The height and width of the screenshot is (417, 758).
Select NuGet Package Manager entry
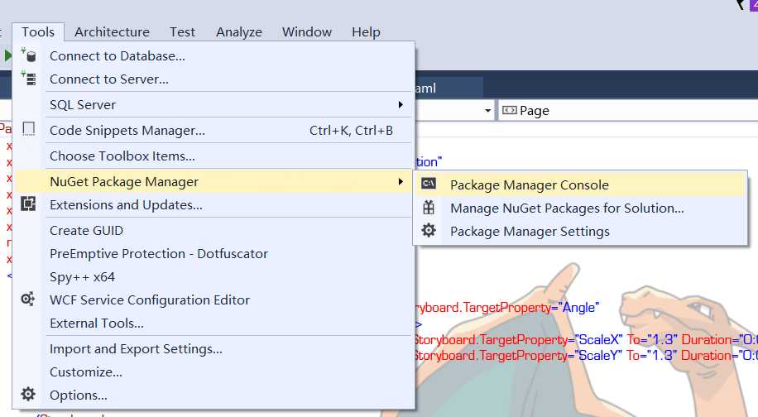(213, 181)
